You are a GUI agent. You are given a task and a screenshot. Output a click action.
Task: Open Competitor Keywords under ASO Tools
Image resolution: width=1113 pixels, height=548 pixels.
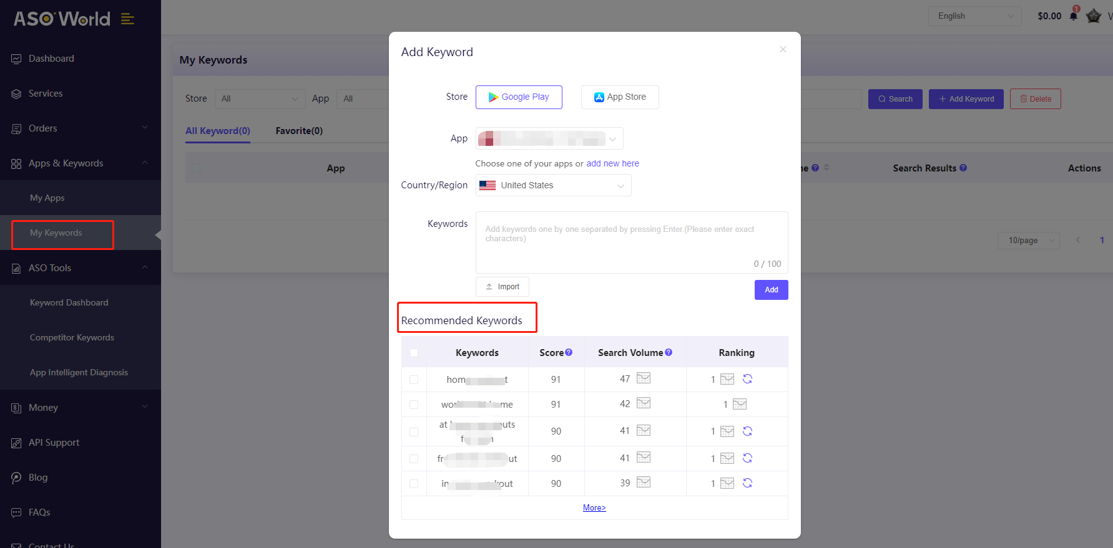coord(81,337)
